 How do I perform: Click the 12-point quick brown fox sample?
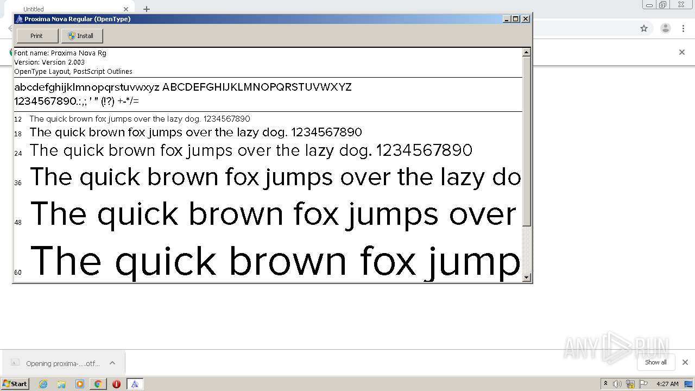pos(140,119)
